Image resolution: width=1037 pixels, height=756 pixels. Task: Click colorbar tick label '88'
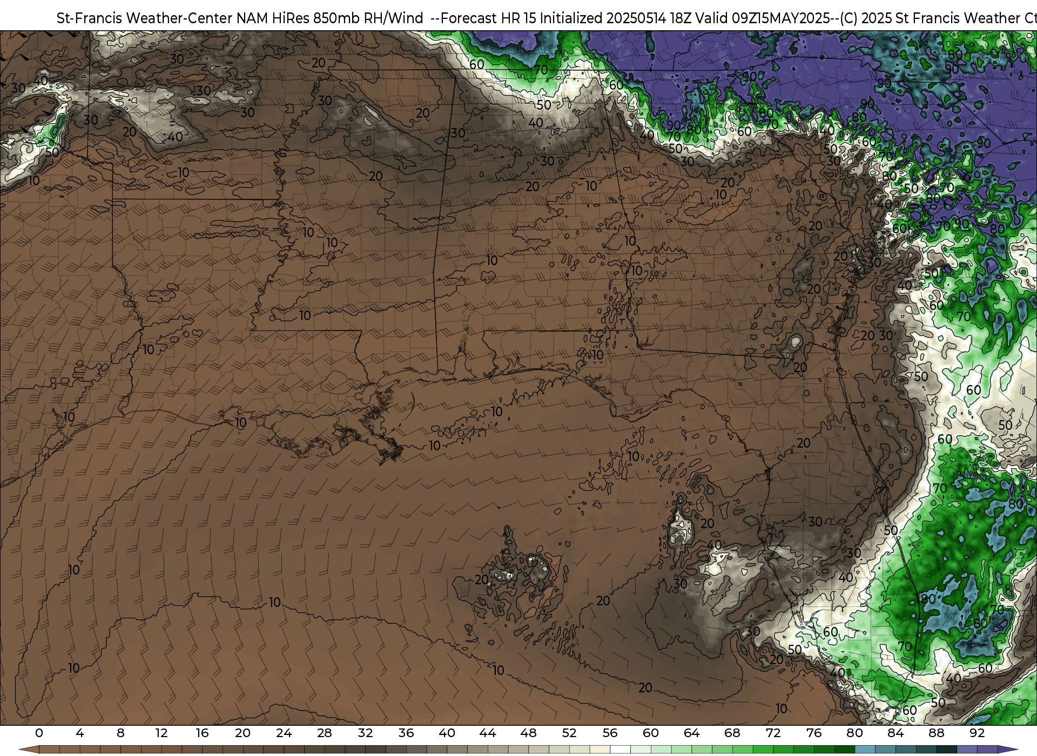[936, 733]
